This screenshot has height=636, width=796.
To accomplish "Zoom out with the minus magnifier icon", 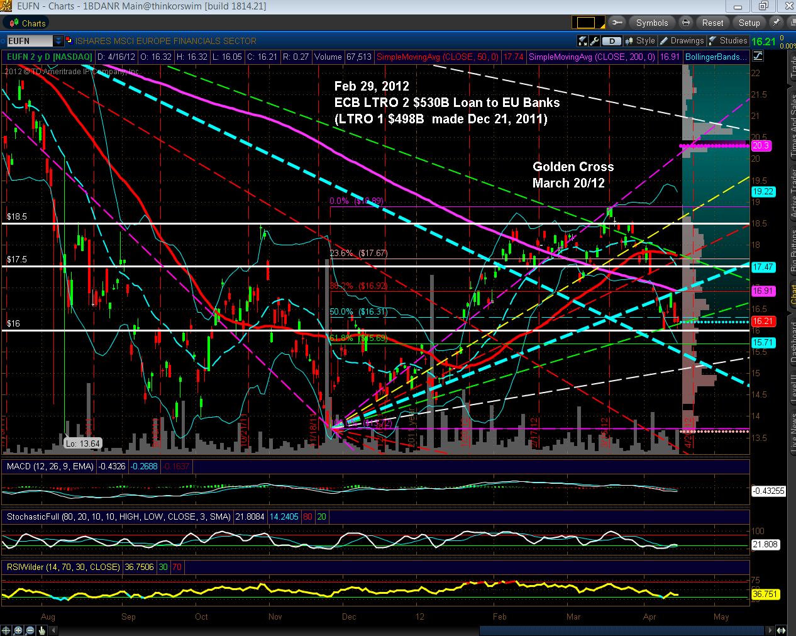I will [30, 630].
